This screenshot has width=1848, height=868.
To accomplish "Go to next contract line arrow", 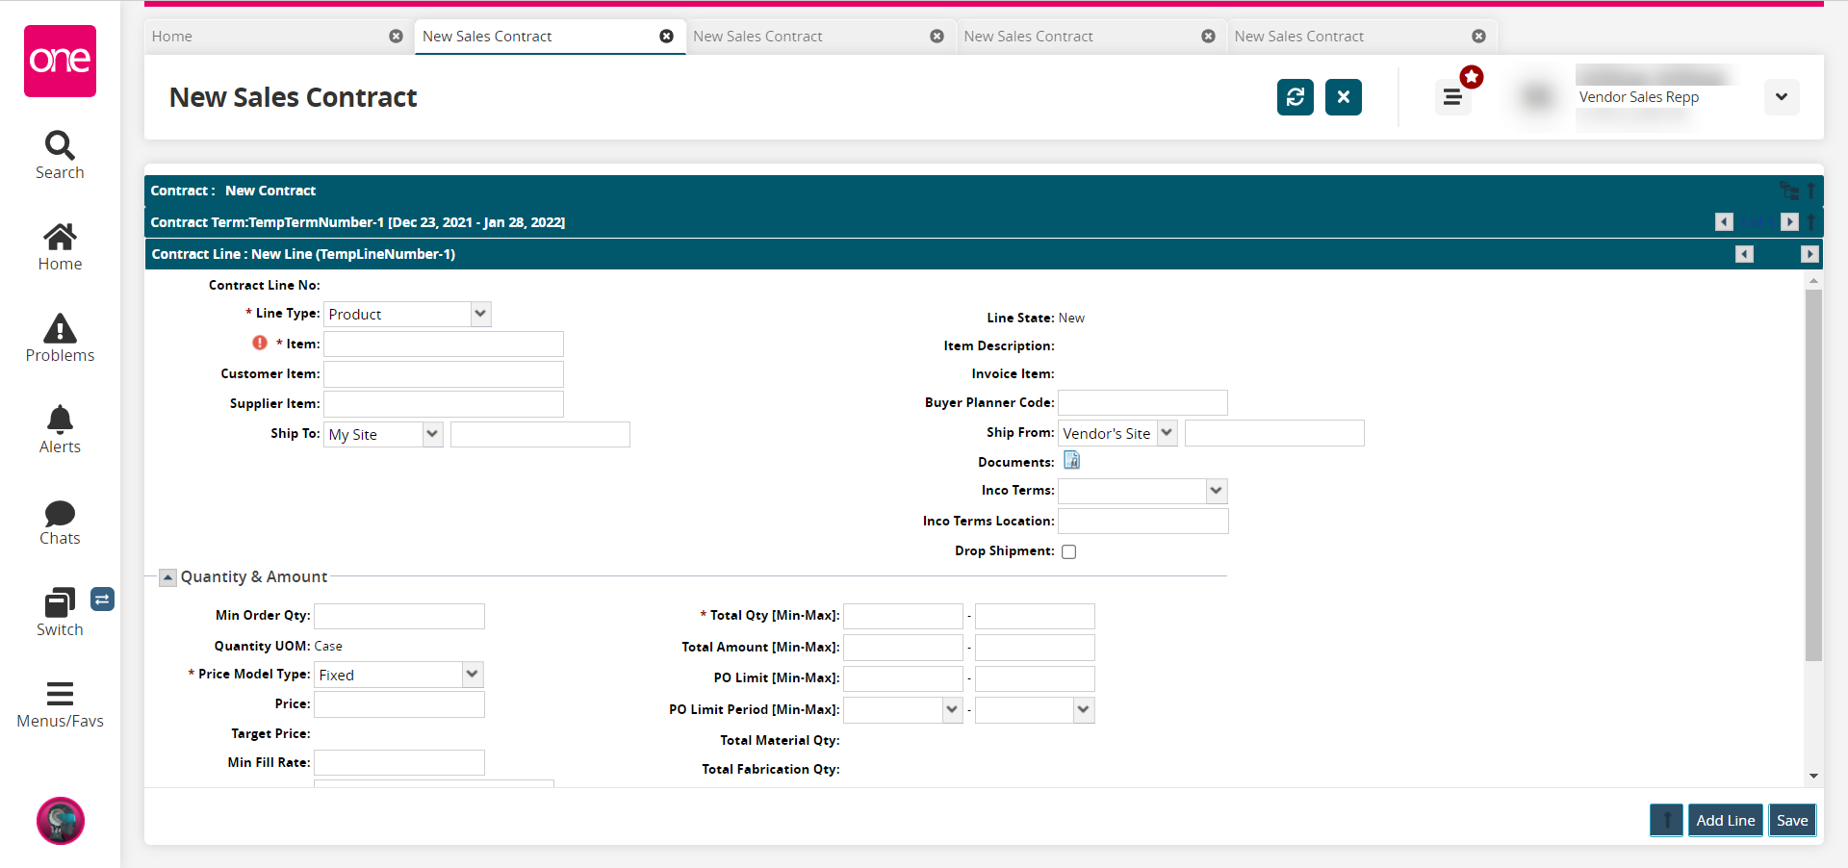I will tap(1809, 254).
